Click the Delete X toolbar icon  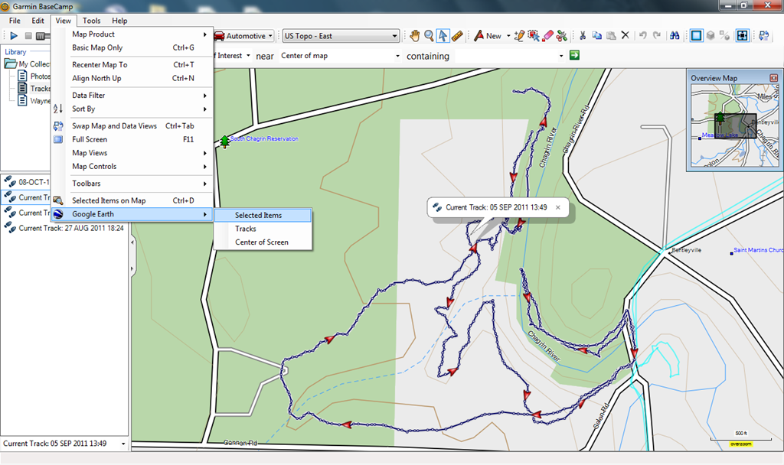click(625, 36)
